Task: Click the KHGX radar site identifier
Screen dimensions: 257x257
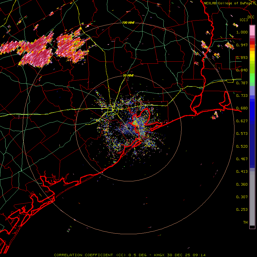Action: (x=159, y=255)
